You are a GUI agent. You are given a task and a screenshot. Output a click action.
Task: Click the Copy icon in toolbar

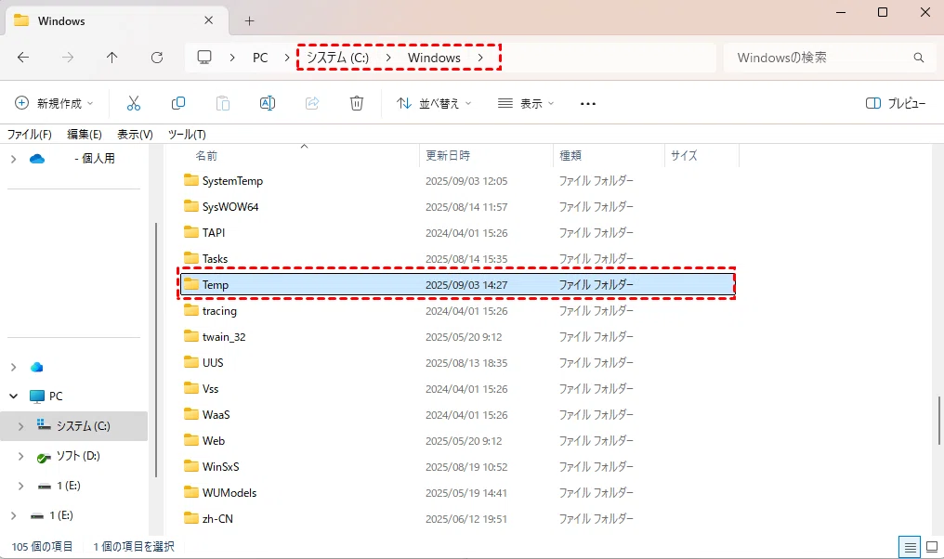pos(178,103)
